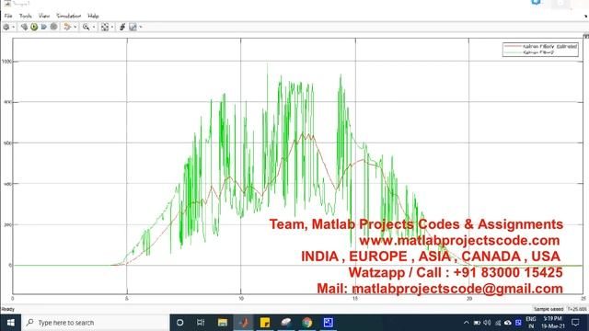Click the first (red) Kalman Filter legend entry
Screen dimensions: 589x331
click(x=540, y=47)
